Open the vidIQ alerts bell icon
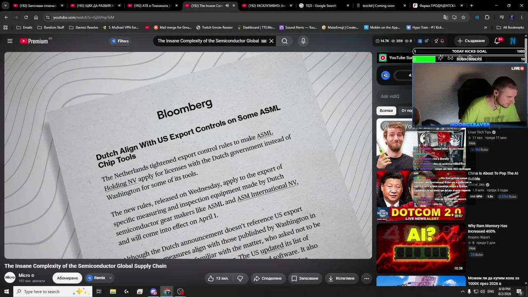528x297 pixels. [442, 41]
